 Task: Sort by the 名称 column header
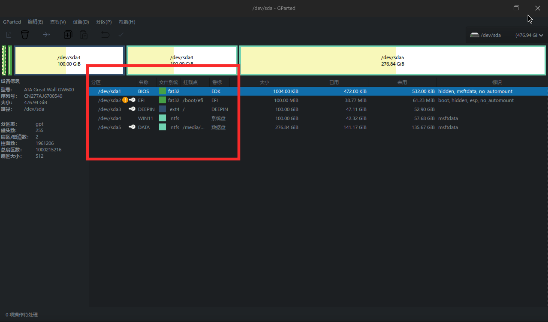(147, 82)
